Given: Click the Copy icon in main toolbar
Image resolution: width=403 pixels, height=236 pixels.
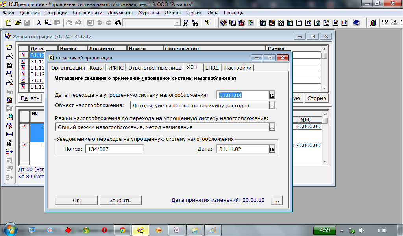Looking at the screenshot, I should pos(48,23).
